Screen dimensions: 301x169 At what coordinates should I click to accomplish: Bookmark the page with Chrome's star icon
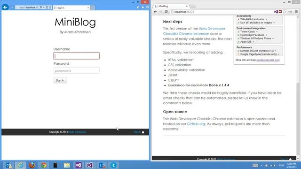pyautogui.click(x=285, y=12)
